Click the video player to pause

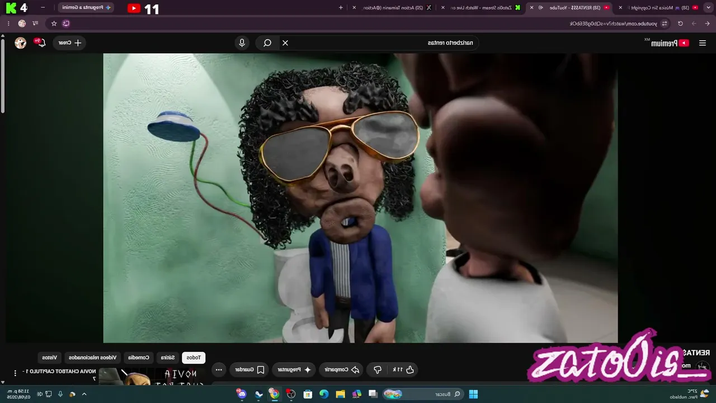click(x=360, y=198)
